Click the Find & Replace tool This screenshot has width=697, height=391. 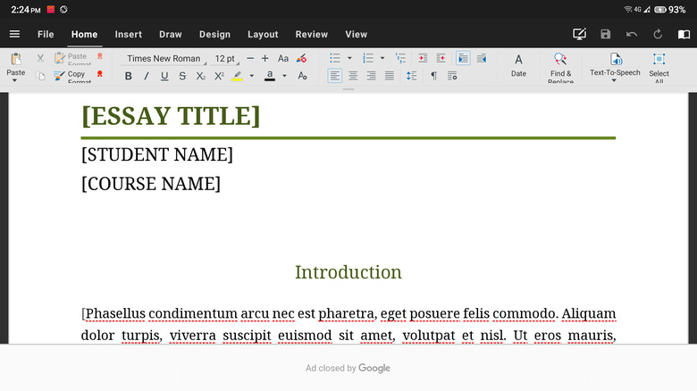560,66
